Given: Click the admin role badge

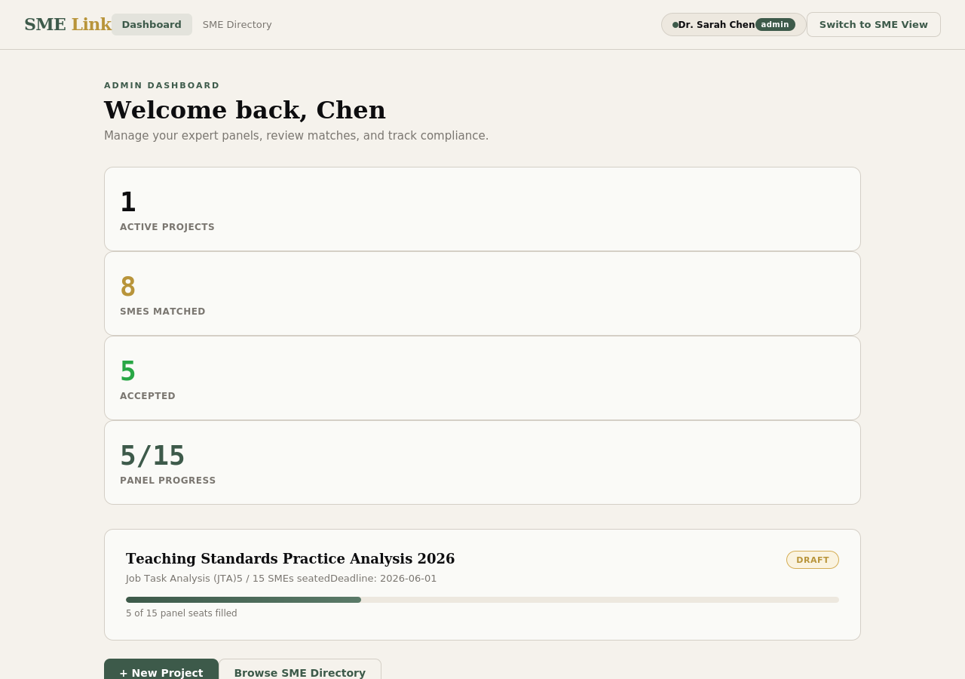Looking at the screenshot, I should 775,24.
